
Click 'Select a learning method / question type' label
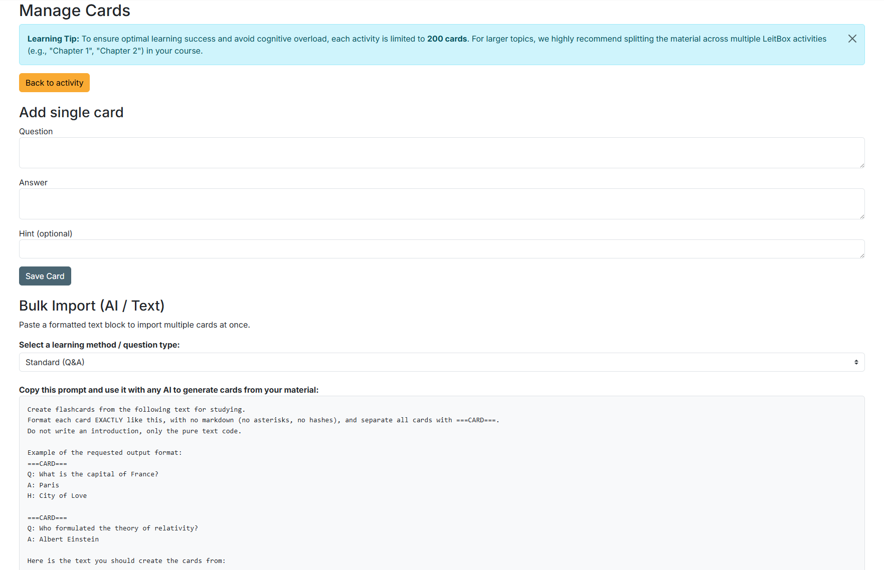pos(99,345)
